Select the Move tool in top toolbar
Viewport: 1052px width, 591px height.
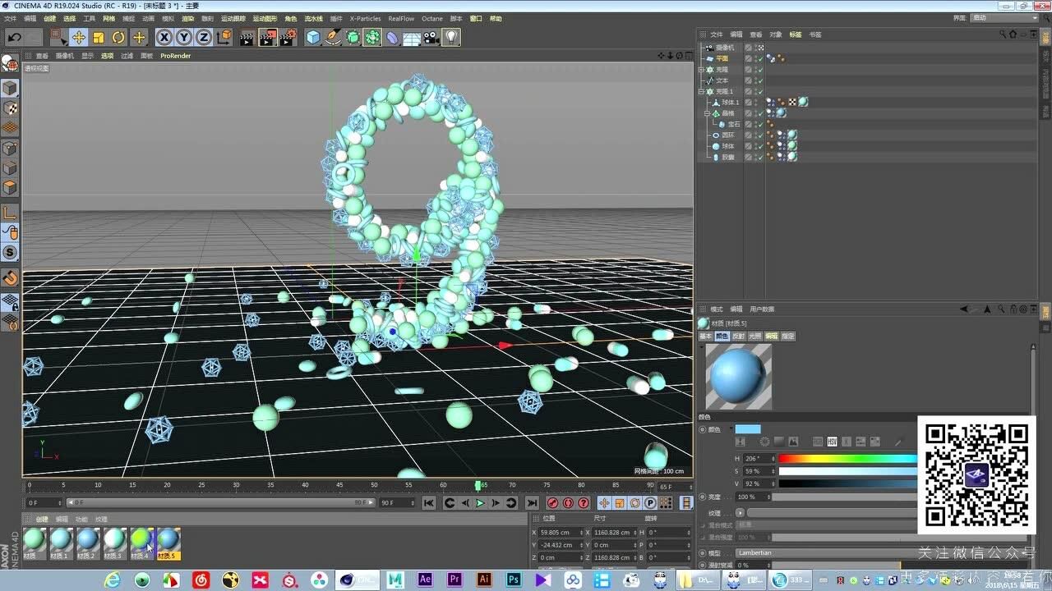click(x=78, y=37)
